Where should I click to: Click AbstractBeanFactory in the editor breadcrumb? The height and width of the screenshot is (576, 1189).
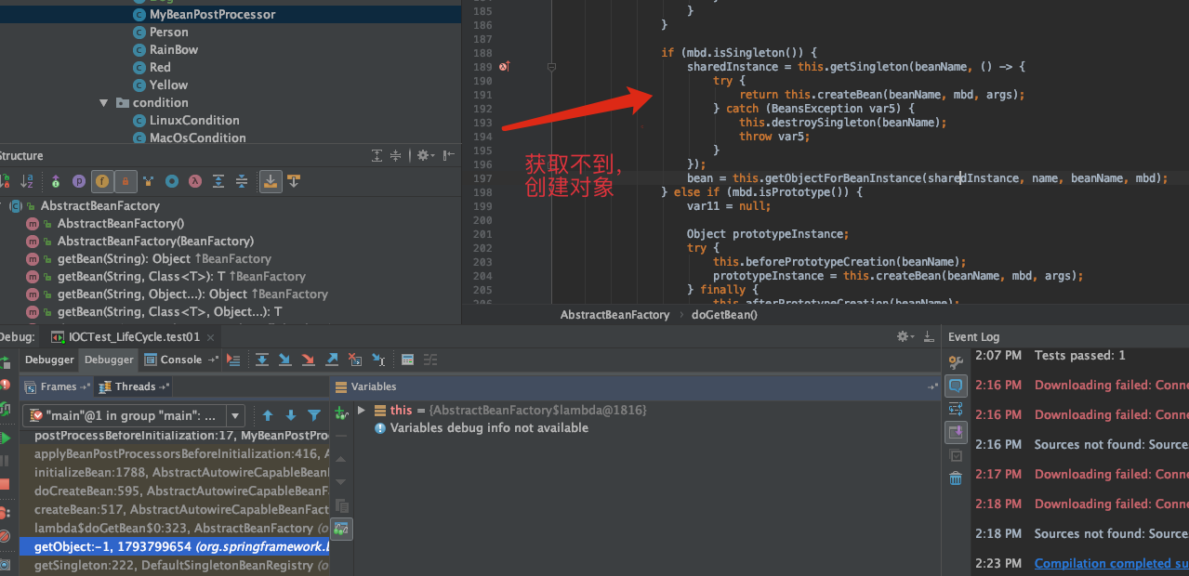tap(614, 315)
